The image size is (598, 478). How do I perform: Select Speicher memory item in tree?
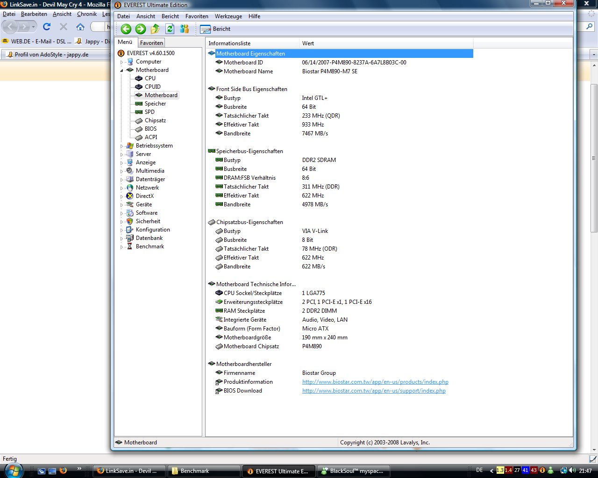(x=155, y=104)
